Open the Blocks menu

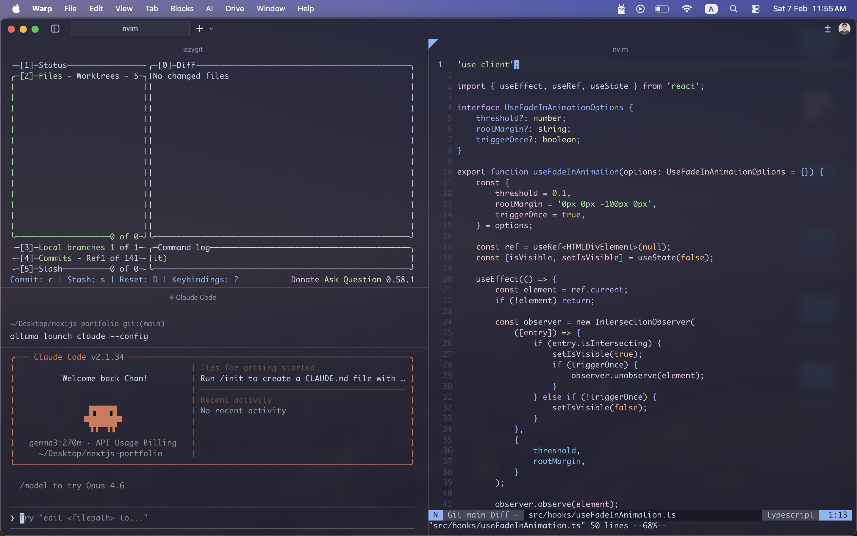pyautogui.click(x=182, y=9)
